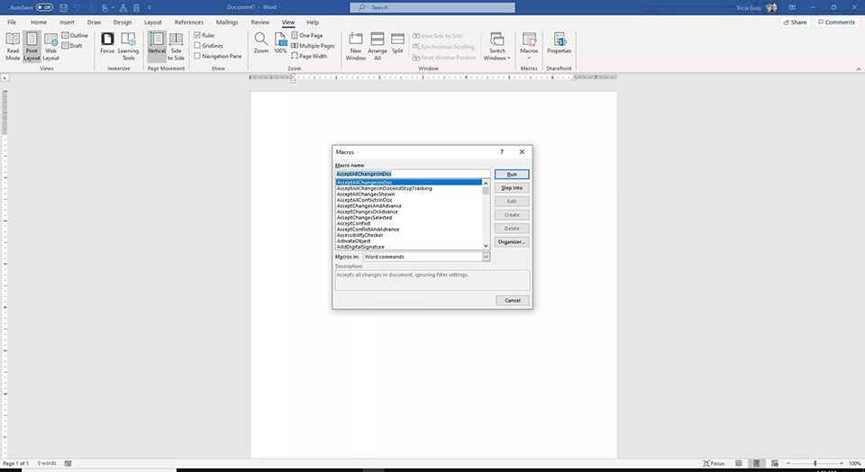The height and width of the screenshot is (472, 865).
Task: Switch to the Review tab
Action: tap(259, 22)
